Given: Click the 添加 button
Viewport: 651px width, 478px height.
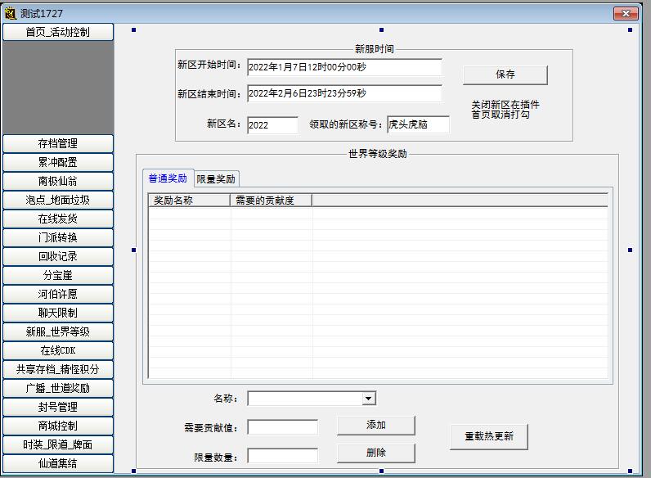Looking at the screenshot, I should tap(375, 426).
